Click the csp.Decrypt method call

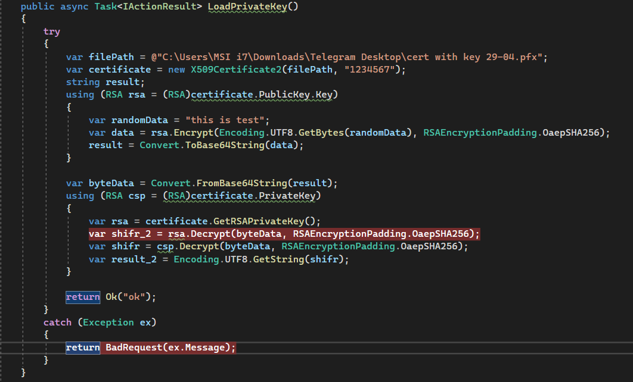pos(188,246)
